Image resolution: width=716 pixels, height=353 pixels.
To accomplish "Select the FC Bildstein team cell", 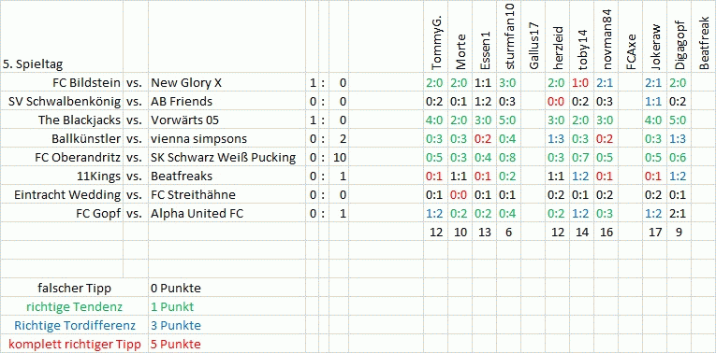I will (62, 83).
